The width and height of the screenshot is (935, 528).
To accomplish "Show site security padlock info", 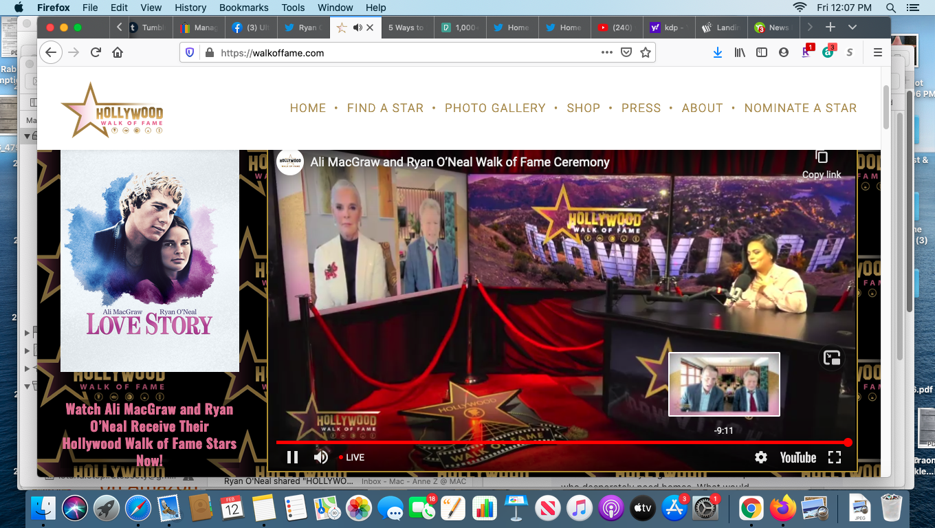I will 209,52.
